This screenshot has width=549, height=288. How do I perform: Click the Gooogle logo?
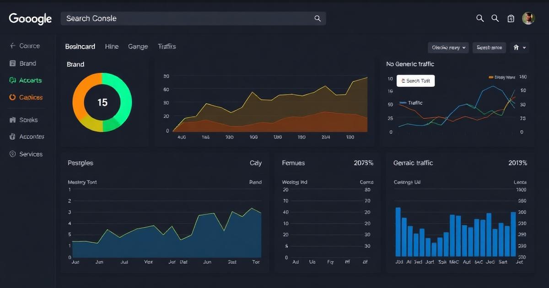tap(30, 18)
